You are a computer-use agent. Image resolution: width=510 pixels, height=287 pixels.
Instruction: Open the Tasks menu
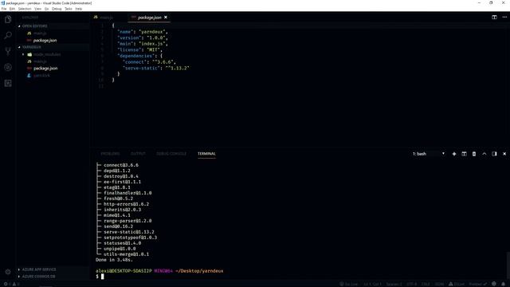(x=69, y=9)
